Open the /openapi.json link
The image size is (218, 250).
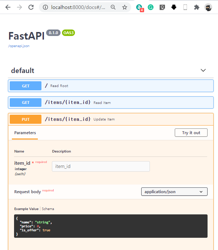coord(19,46)
